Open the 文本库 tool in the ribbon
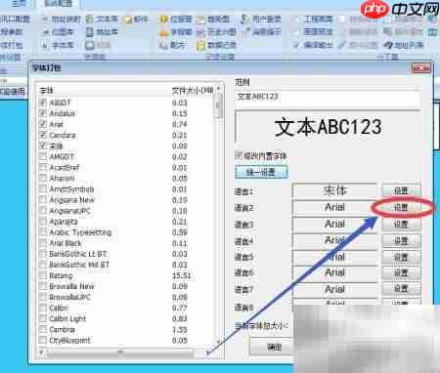The width and height of the screenshot is (440, 373). pyautogui.click(x=102, y=20)
